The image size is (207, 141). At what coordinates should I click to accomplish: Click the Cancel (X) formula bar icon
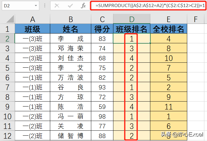pos(57,6)
